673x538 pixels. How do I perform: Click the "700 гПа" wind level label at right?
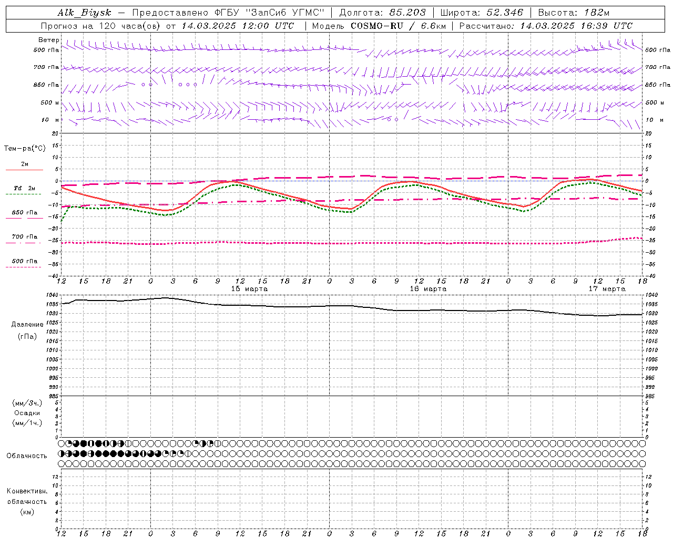658,67
